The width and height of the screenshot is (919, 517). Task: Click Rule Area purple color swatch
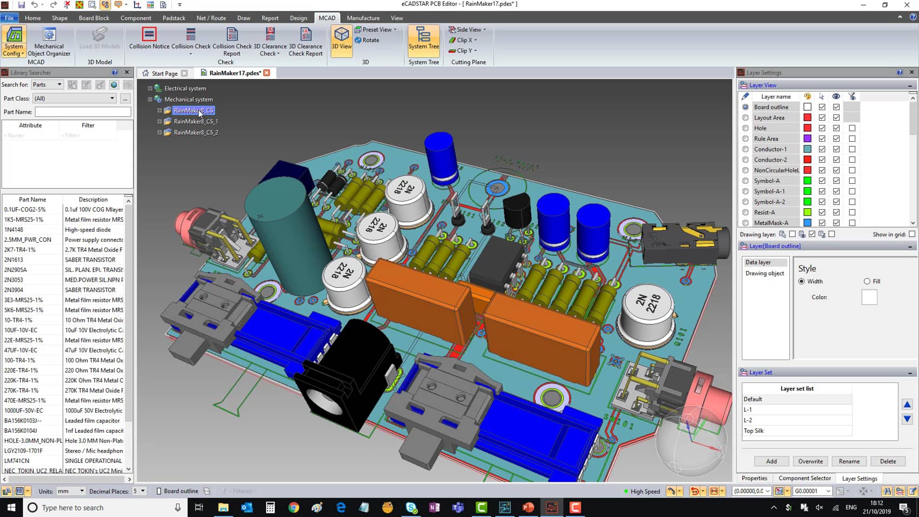click(x=807, y=138)
